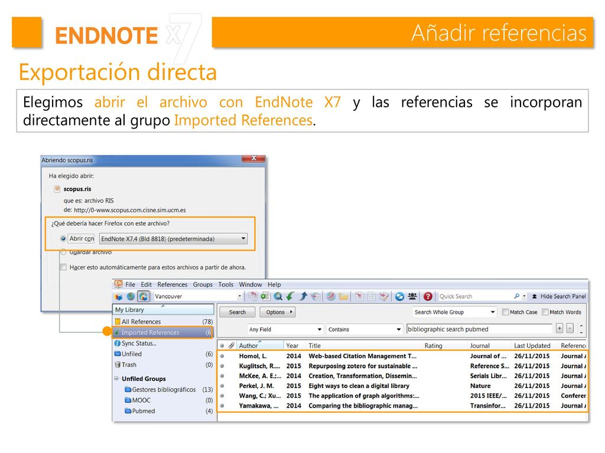Toggle read status dot for Homol, L.
The image size is (605, 453).
pos(222,356)
